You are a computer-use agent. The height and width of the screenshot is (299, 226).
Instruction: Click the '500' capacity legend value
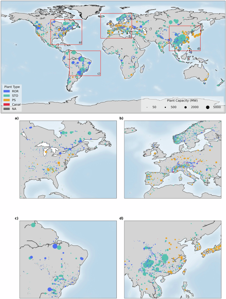click(x=174, y=107)
